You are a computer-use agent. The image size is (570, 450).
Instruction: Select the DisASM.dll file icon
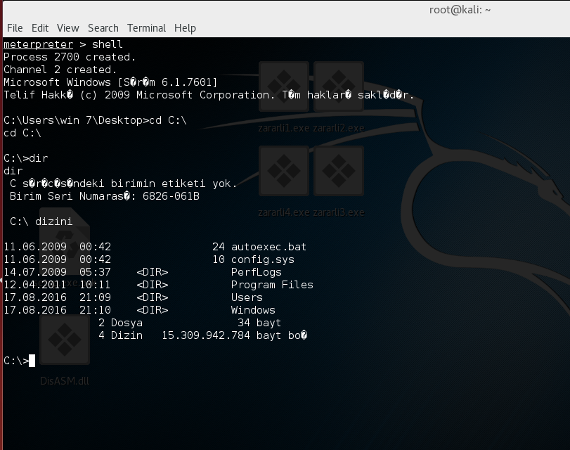(65, 340)
